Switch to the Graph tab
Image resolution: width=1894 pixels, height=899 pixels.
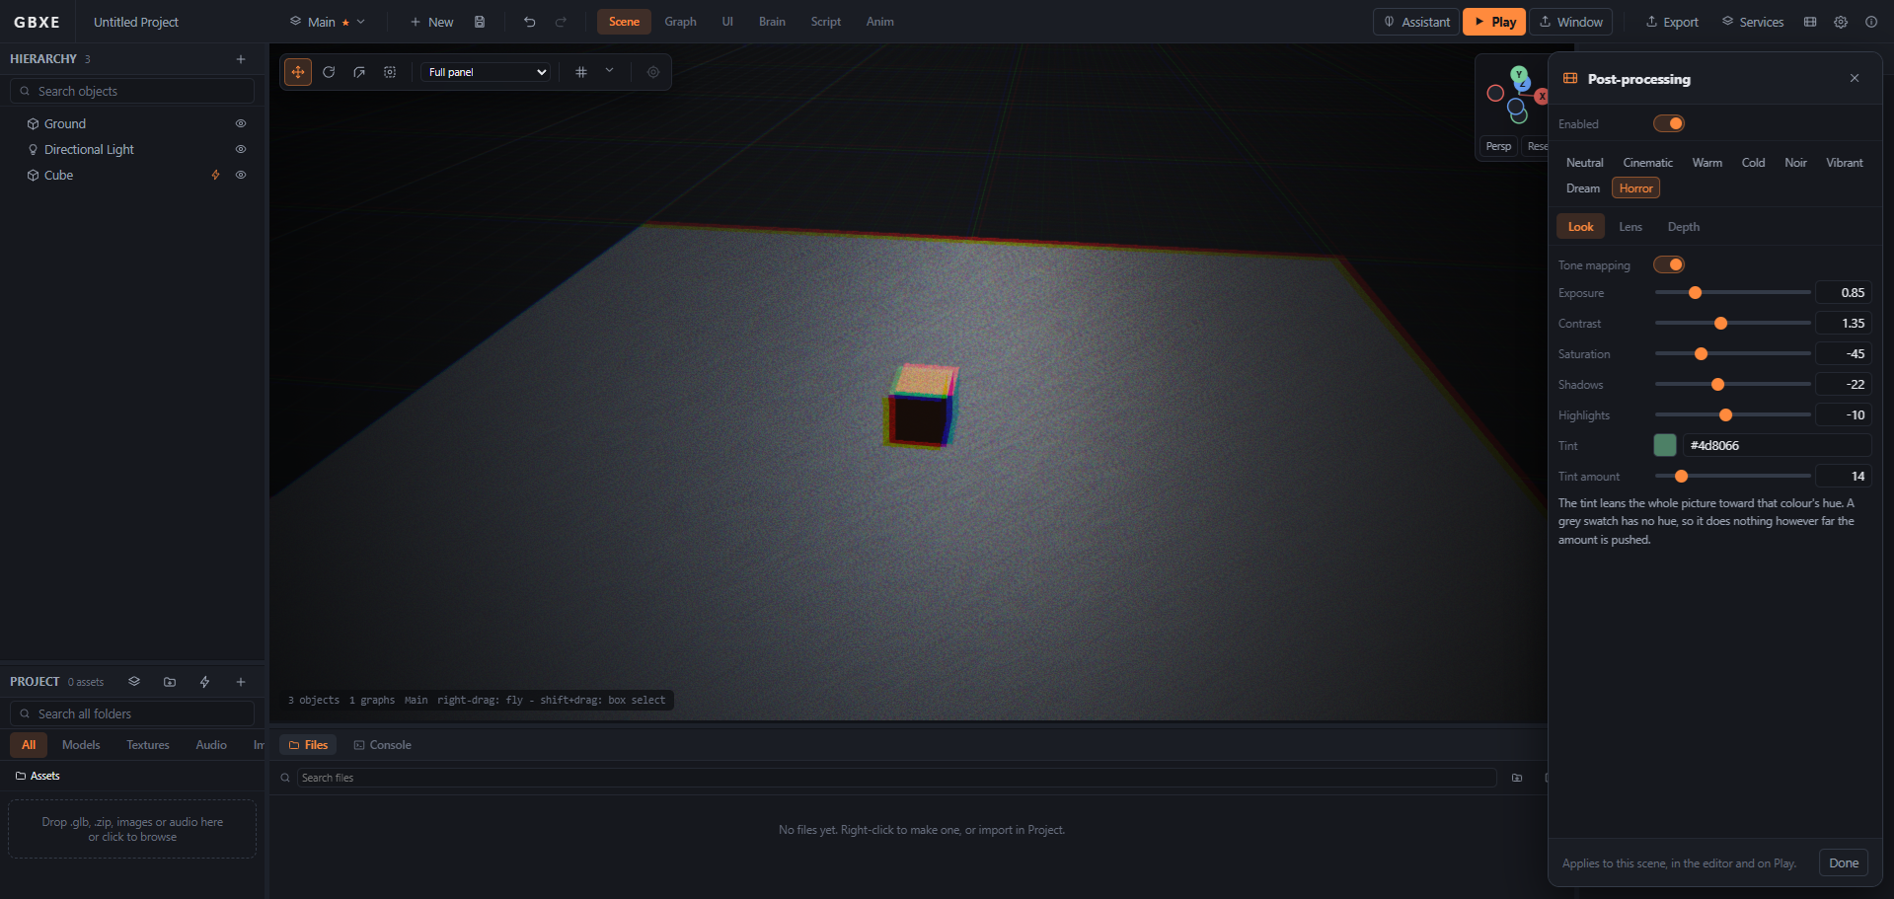(x=680, y=22)
